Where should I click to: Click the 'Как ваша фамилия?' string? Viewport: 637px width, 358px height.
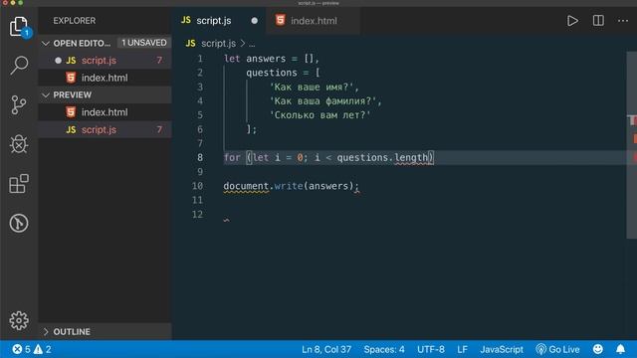click(x=322, y=101)
